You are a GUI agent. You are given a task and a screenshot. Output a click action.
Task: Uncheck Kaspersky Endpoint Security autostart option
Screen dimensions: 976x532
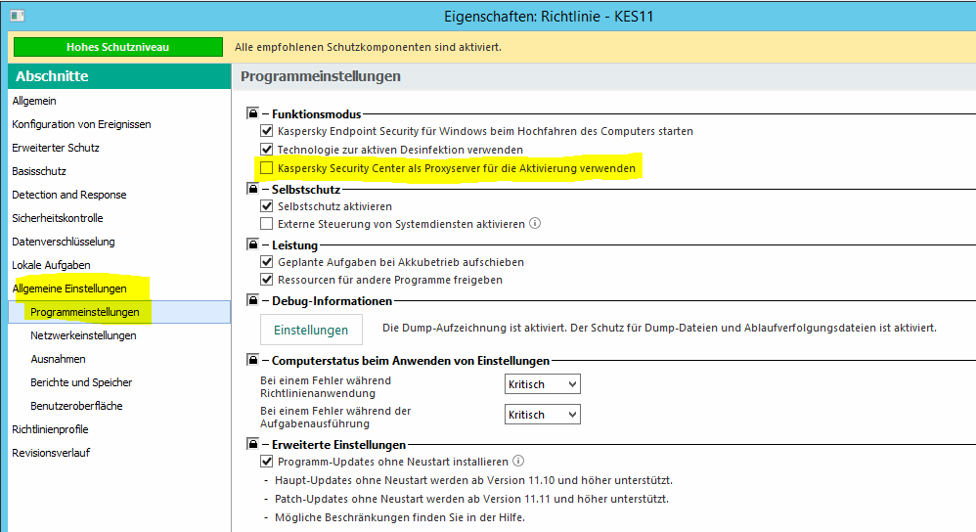point(266,131)
